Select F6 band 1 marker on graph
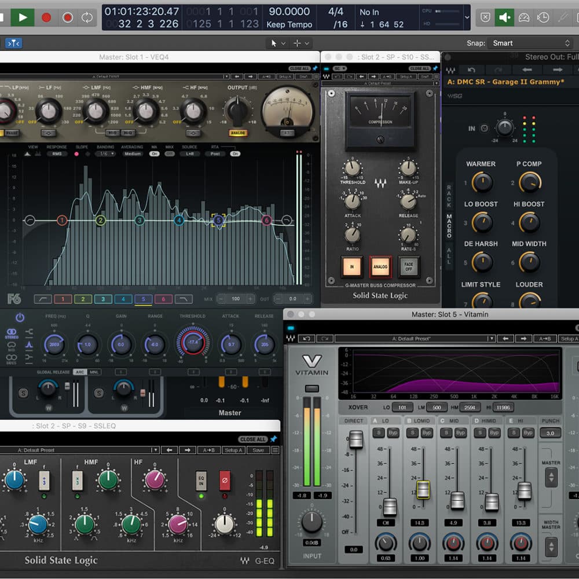 [x=62, y=221]
